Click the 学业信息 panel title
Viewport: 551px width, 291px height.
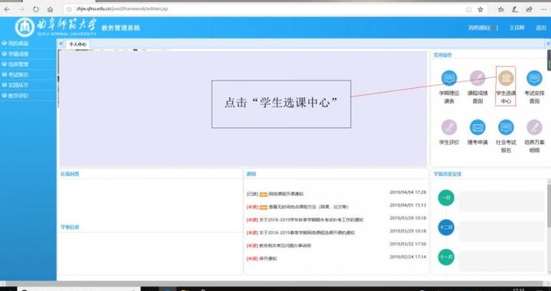[x=70, y=227]
